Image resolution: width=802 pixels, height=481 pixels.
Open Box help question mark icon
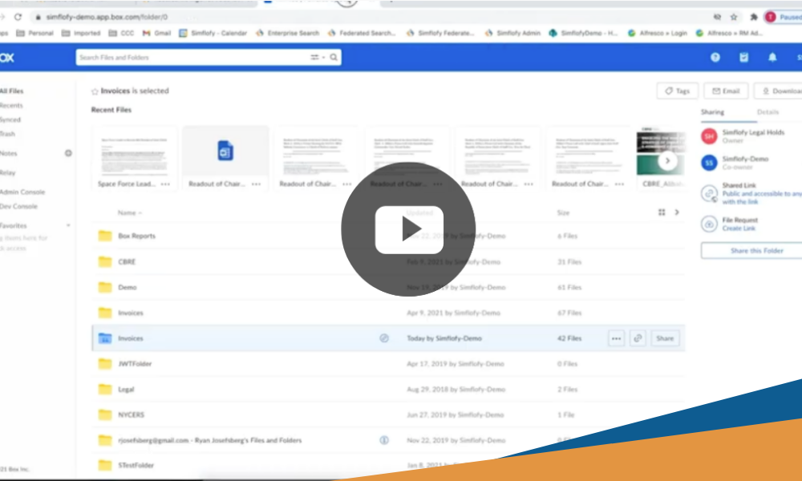click(715, 57)
